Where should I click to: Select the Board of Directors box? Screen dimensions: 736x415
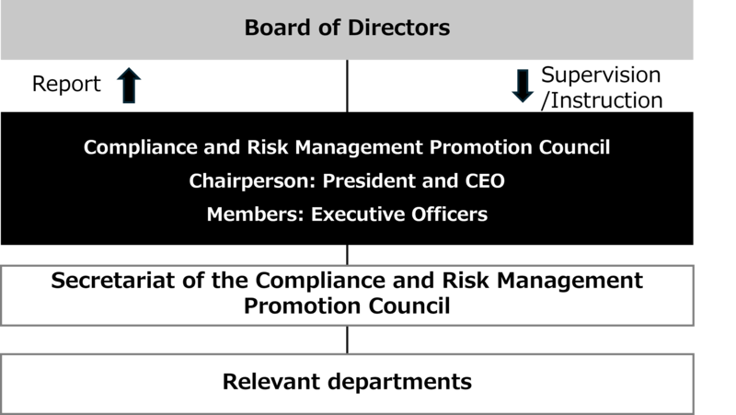[x=347, y=30]
